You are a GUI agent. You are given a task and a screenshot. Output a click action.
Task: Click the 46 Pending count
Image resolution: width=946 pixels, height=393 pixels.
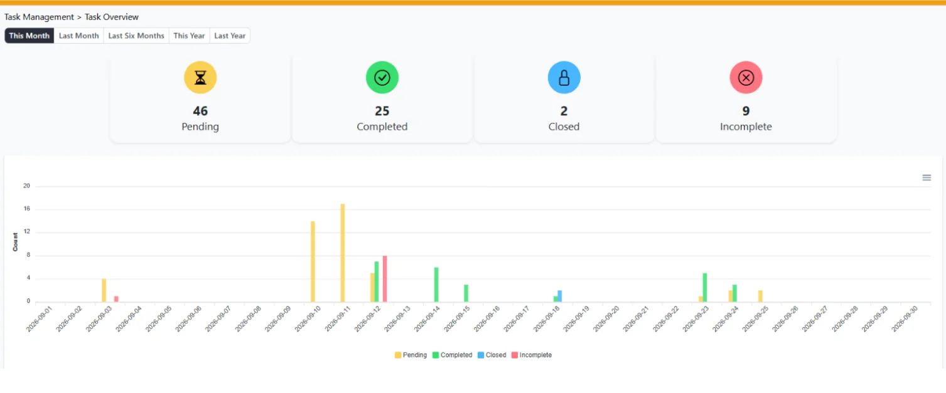[x=200, y=111]
